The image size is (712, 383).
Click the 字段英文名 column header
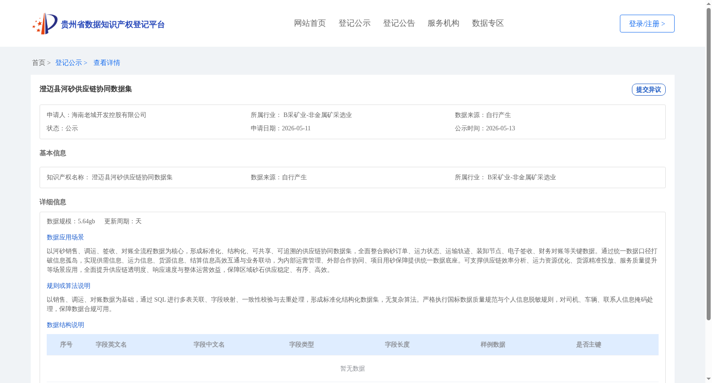(x=111, y=344)
